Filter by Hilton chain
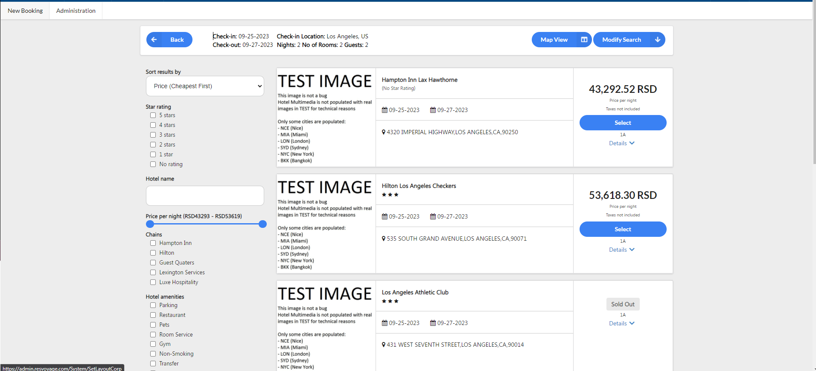This screenshot has width=816, height=371. pyautogui.click(x=153, y=253)
